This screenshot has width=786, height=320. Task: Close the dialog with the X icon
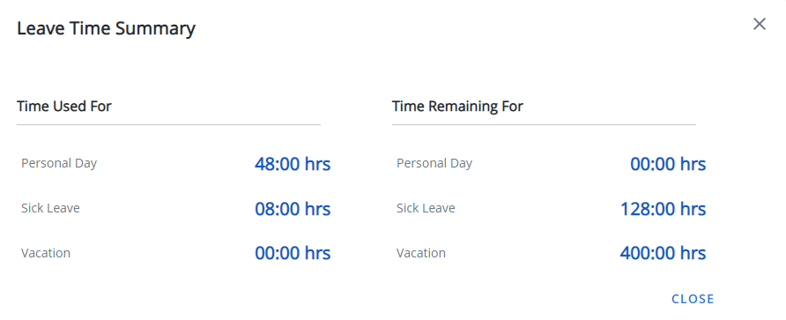pos(760,24)
